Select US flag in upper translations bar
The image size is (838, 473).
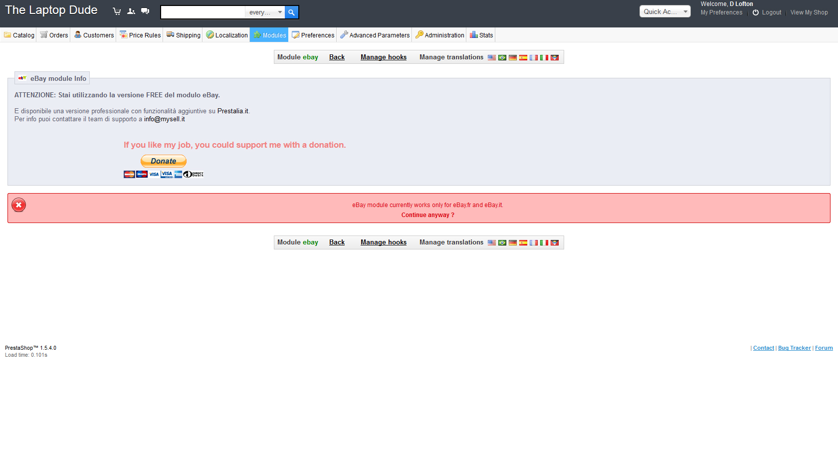coord(492,58)
